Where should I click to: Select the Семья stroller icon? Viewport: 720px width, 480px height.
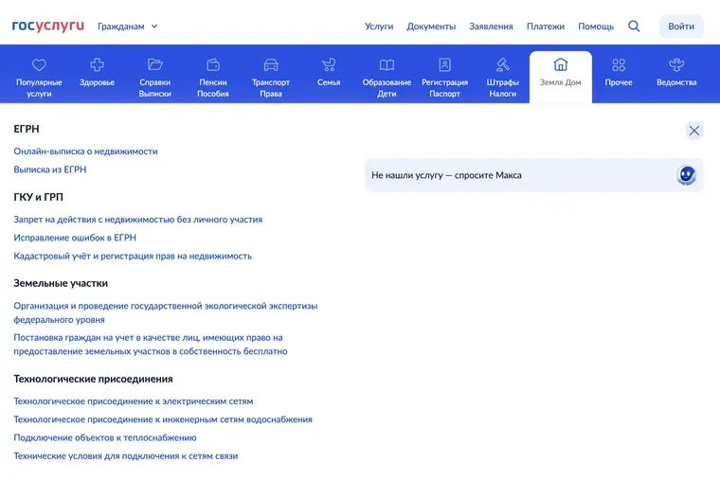click(x=329, y=65)
